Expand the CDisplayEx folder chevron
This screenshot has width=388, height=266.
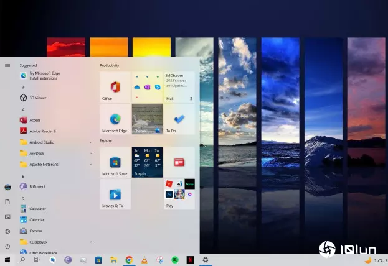click(x=90, y=242)
